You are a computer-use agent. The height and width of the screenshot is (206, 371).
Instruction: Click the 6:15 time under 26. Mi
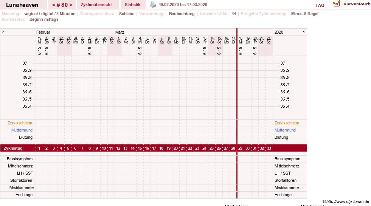tap(90, 51)
